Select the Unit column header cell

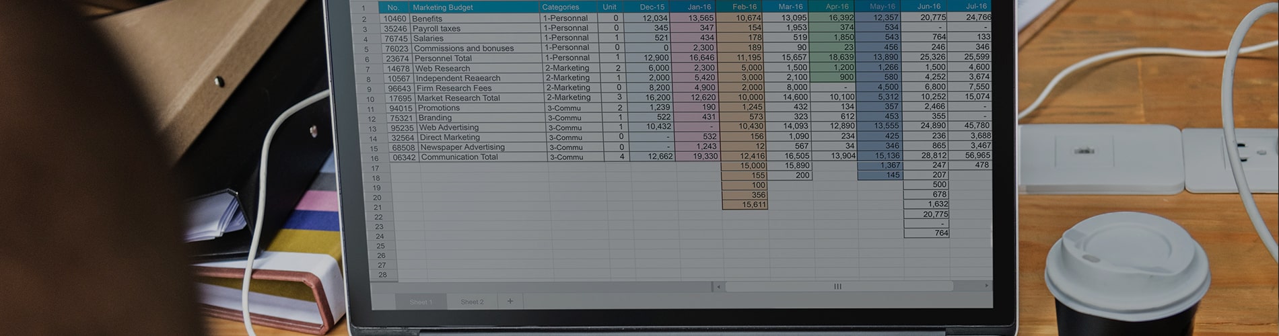coord(609,7)
